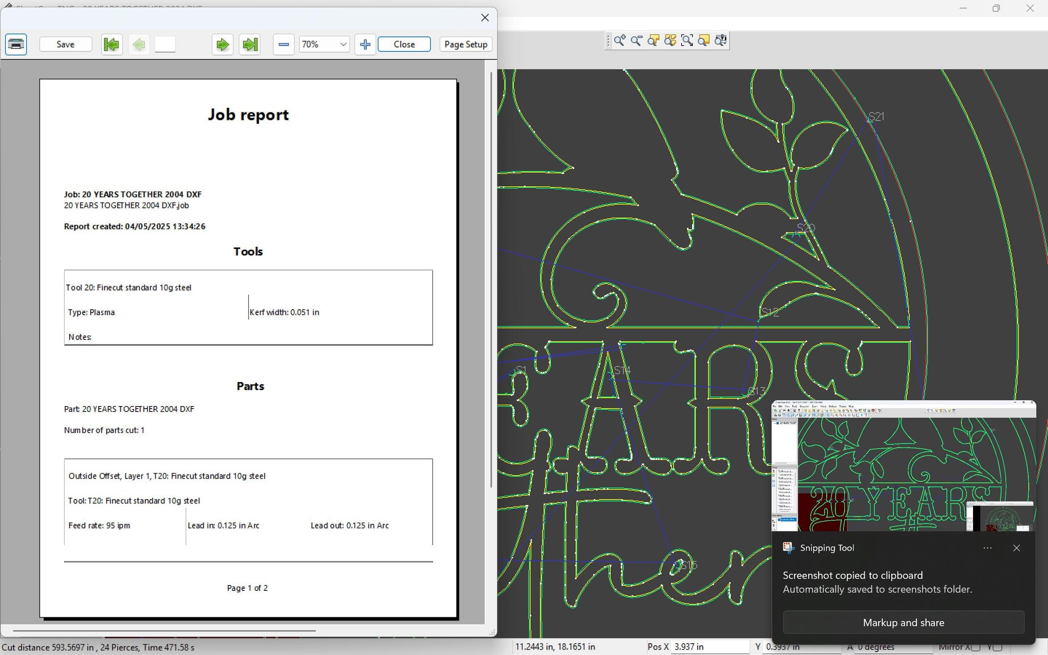Save the job report
The image size is (1048, 655).
coord(65,44)
